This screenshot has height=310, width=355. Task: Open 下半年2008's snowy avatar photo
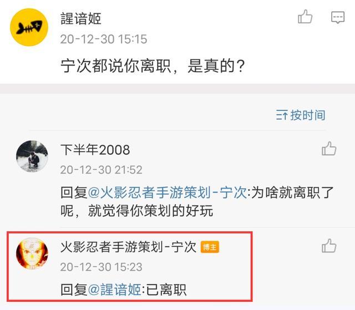tap(32, 156)
